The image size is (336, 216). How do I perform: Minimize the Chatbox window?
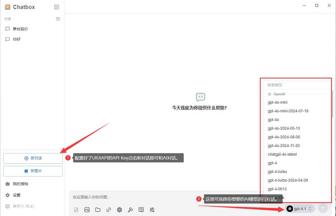[304, 6]
